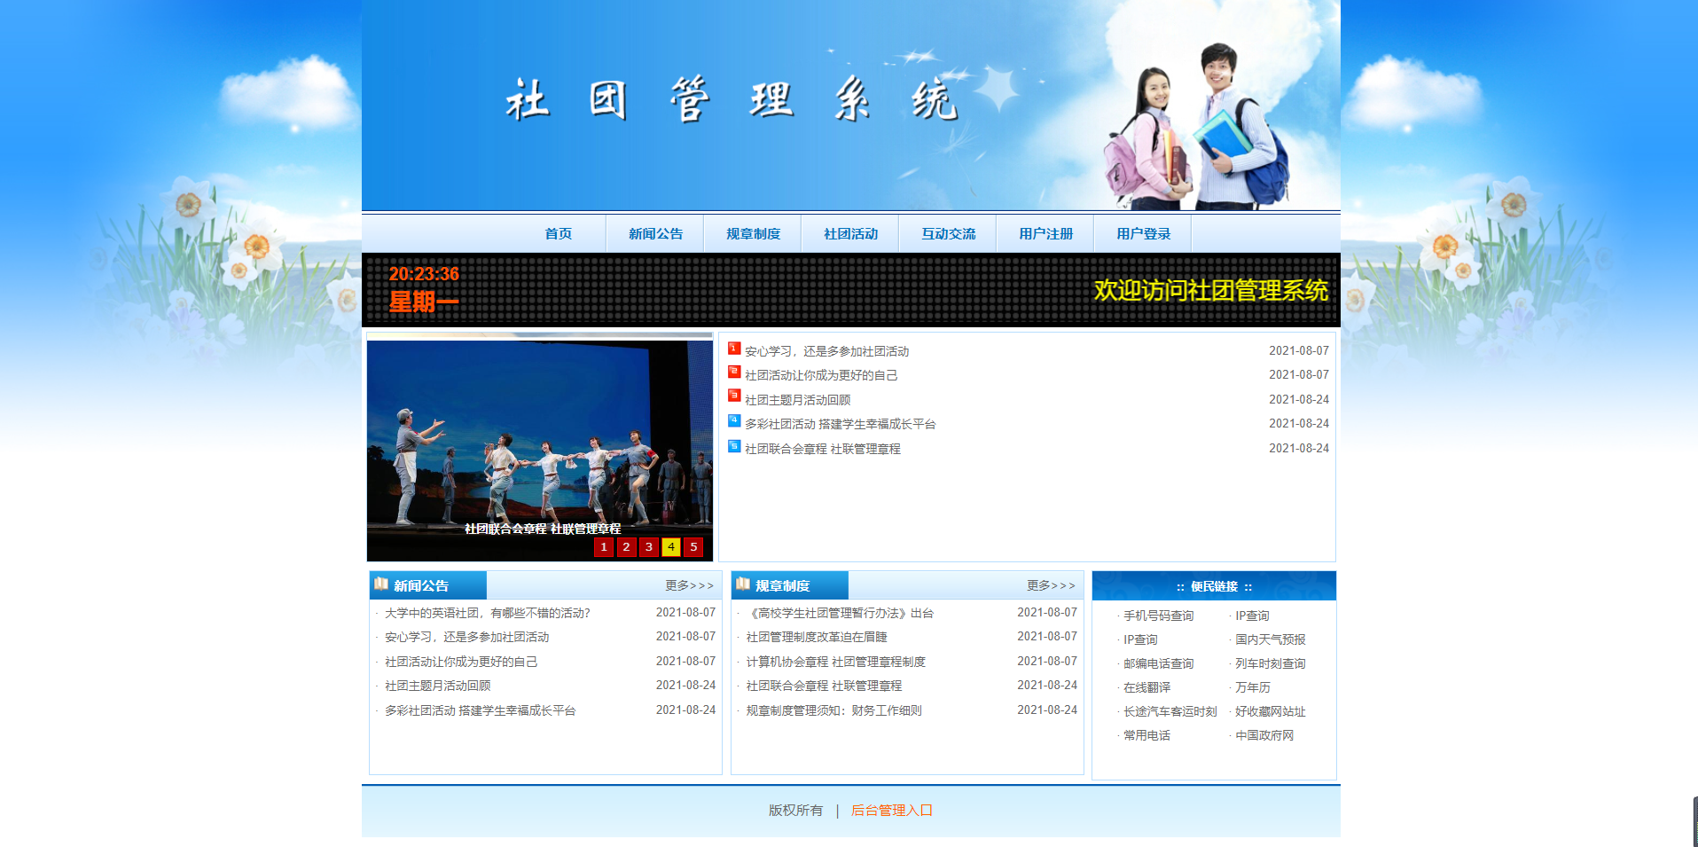1698x847 pixels.
Task: Open 社团活动 navigation item
Action: pos(850,234)
